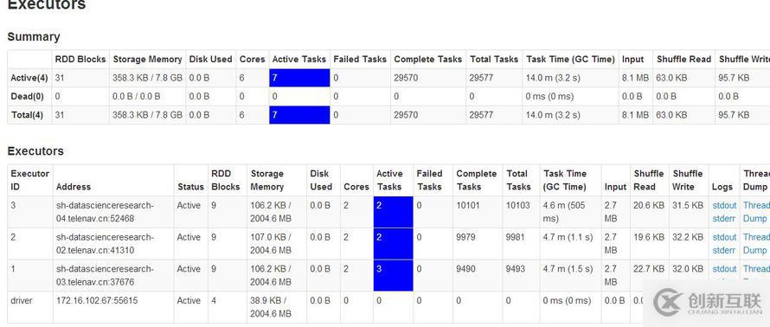This screenshot has width=770, height=327.
Task: Click 95.7 KB shuffle write in Total(4) row
Action: click(x=734, y=115)
